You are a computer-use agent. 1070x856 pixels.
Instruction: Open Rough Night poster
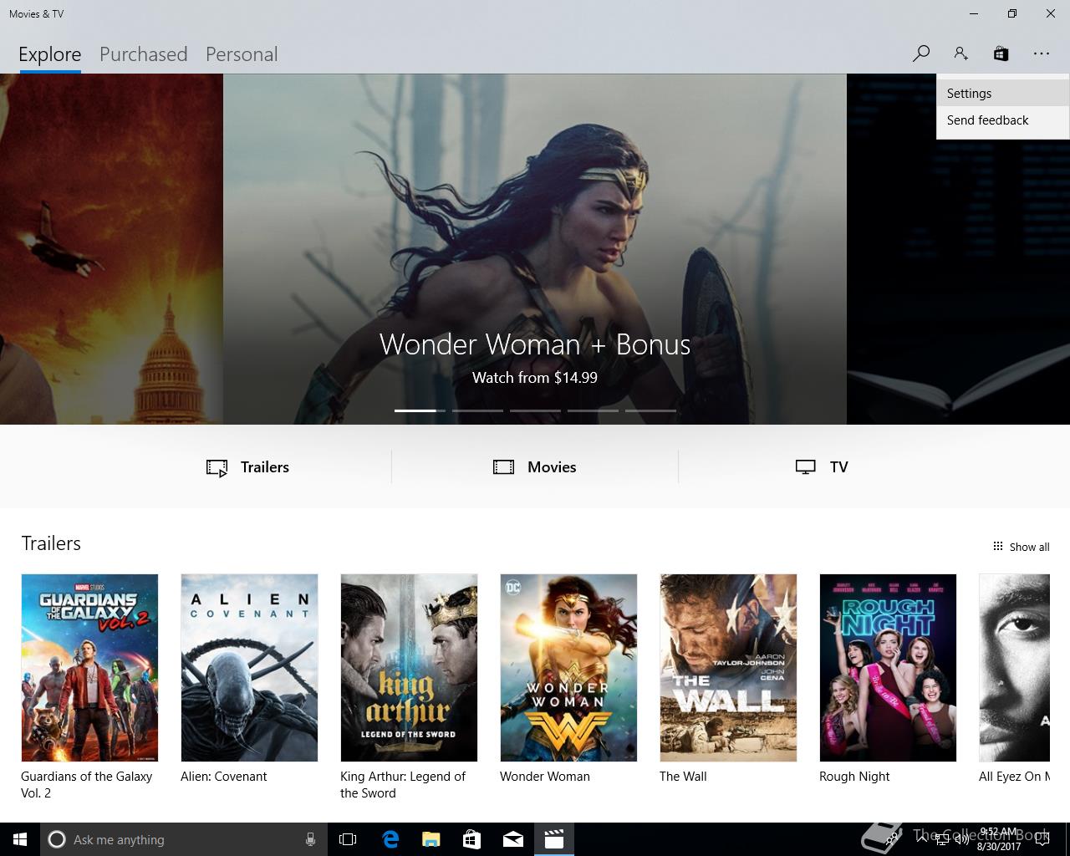click(x=888, y=668)
